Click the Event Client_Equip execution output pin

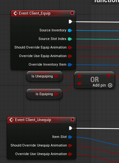[x=70, y=22]
